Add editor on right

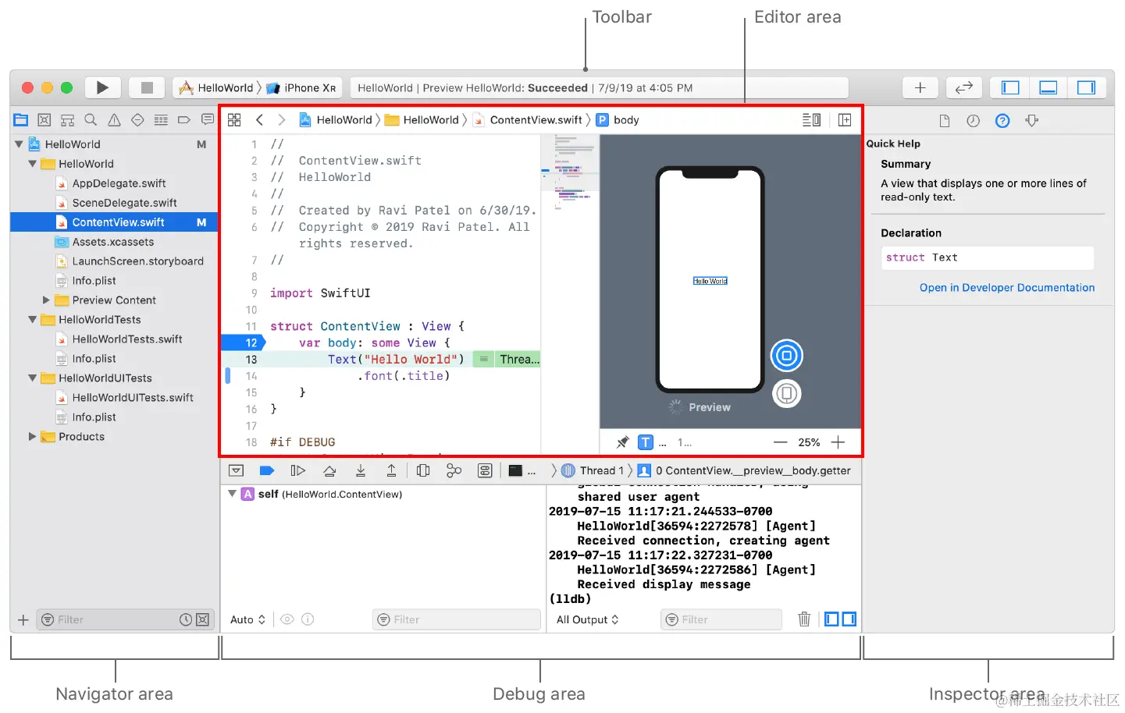[845, 120]
